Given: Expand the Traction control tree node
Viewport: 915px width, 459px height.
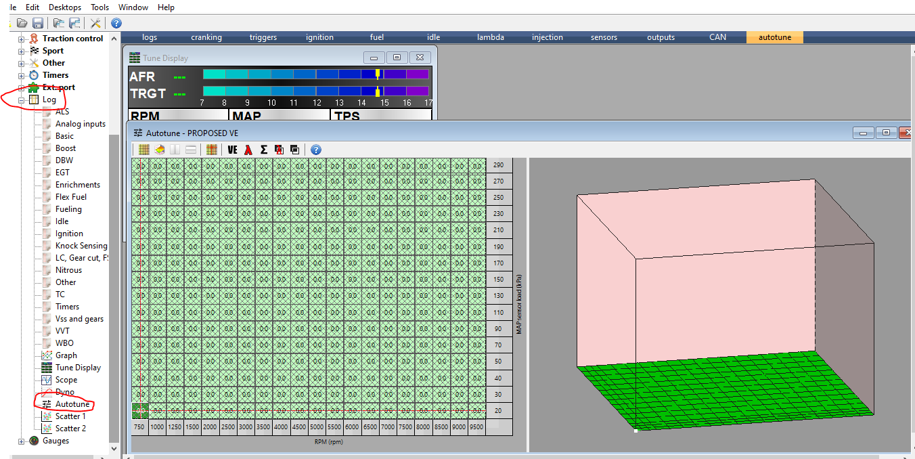Looking at the screenshot, I should click(x=22, y=39).
